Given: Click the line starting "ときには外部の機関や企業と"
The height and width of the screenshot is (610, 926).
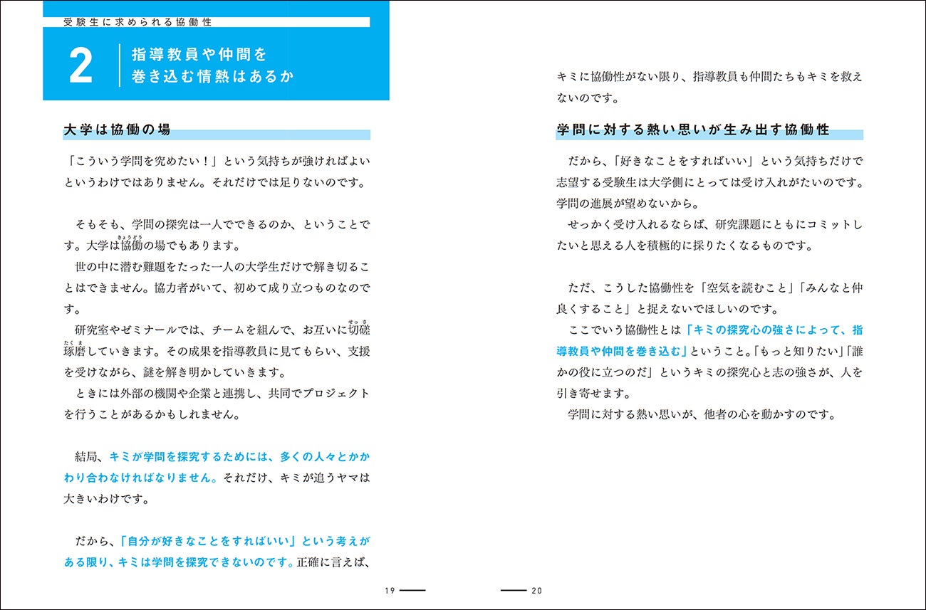Looking at the screenshot, I should pos(223,394).
